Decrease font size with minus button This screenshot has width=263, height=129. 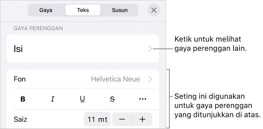122,119
